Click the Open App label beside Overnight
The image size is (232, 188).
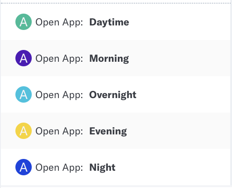[x=59, y=95]
